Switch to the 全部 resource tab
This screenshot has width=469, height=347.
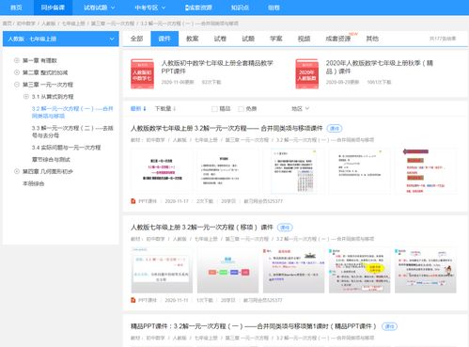[x=136, y=39]
